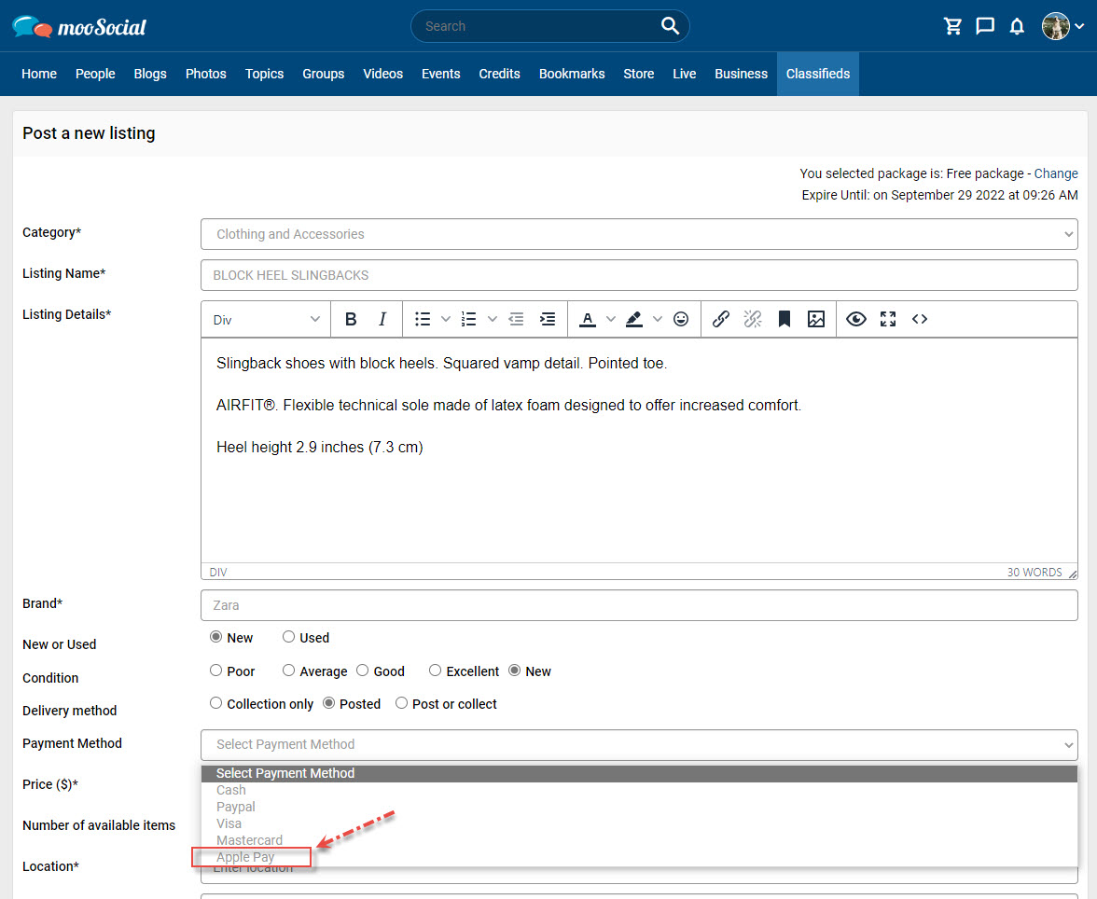
Task: Click the mooSocial logo
Action: pyautogui.click(x=79, y=27)
